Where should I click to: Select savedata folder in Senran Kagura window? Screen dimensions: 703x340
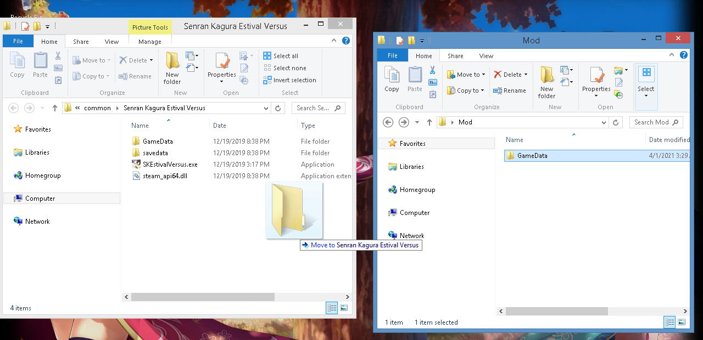155,153
